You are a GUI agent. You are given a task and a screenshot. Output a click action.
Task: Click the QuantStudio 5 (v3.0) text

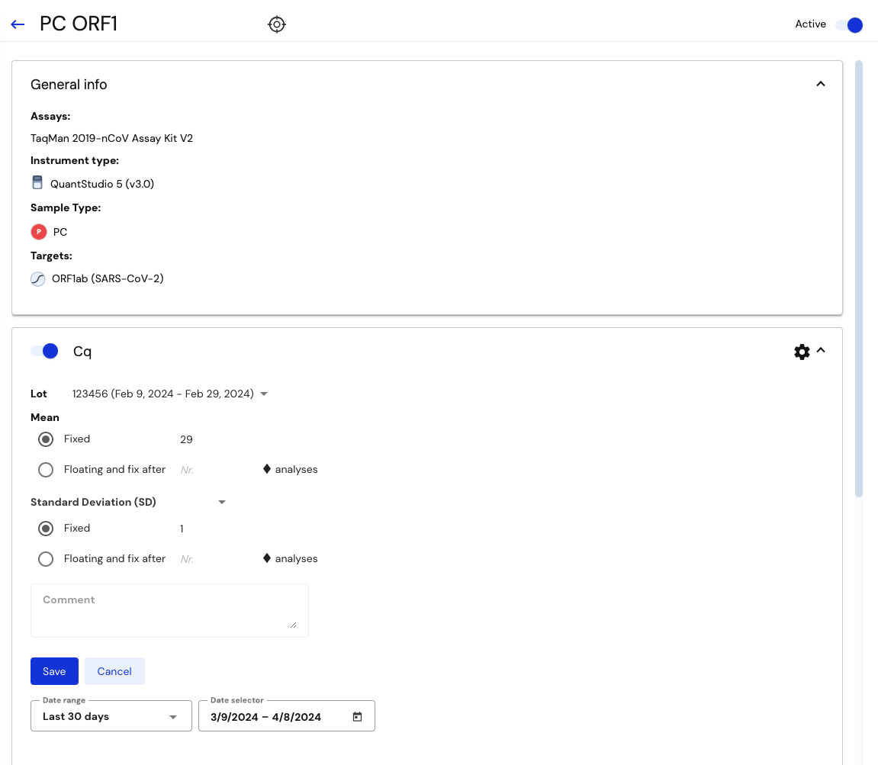pos(102,184)
